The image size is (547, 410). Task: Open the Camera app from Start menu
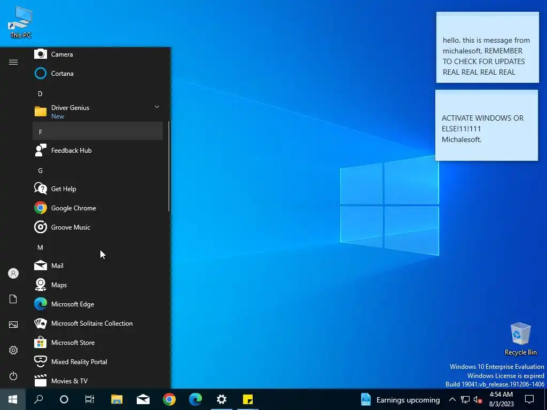coord(98,54)
